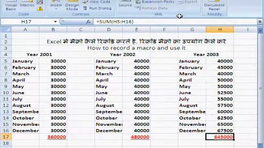This screenshot has height=148, width=264.
Task: Click the XML Export button
Action: (x=187, y=2)
